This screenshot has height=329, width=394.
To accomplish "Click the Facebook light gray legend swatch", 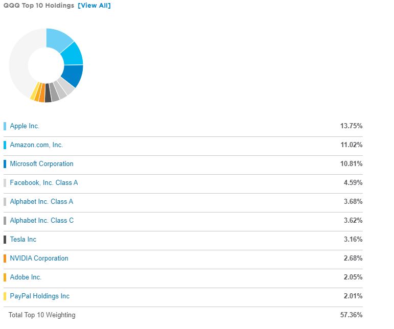I will pyautogui.click(x=5, y=183).
